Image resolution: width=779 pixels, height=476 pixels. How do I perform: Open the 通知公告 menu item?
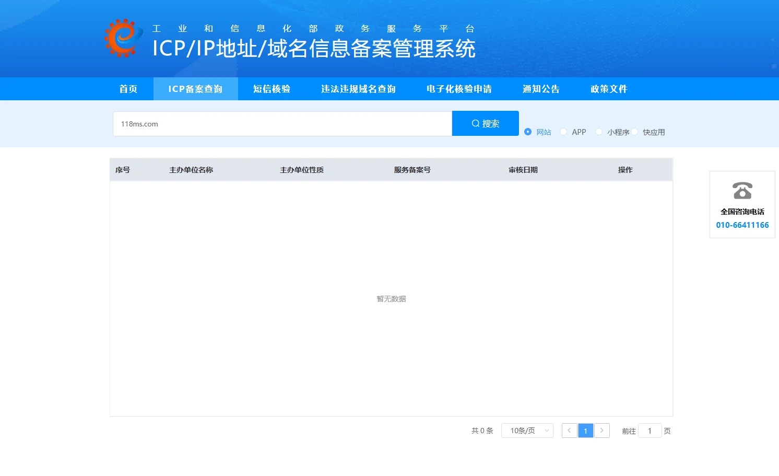pos(541,89)
